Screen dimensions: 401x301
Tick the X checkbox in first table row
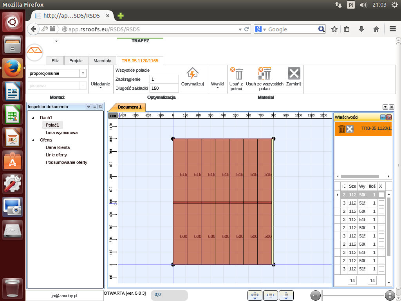tap(381, 195)
